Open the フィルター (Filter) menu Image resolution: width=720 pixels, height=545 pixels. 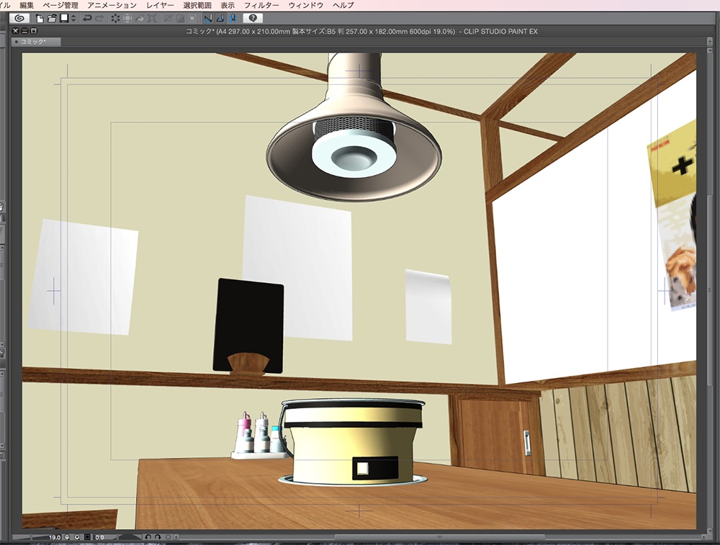click(261, 5)
